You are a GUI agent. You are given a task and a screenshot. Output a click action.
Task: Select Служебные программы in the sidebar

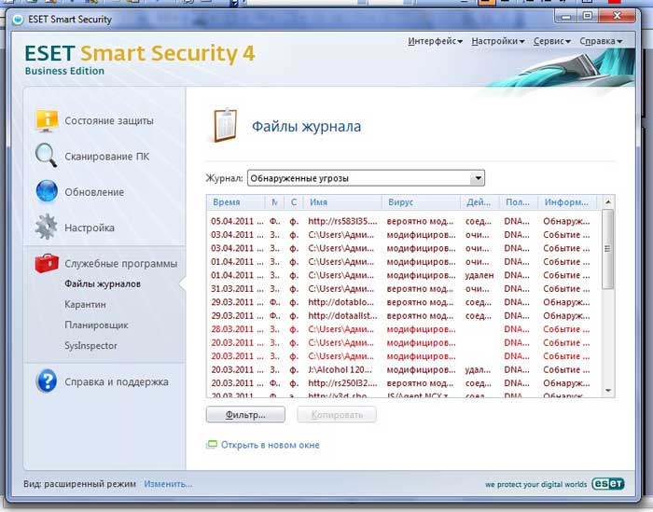[120, 264]
